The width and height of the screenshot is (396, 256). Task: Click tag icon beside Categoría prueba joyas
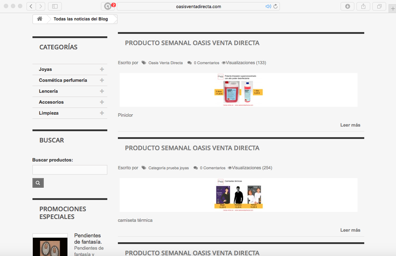point(144,168)
